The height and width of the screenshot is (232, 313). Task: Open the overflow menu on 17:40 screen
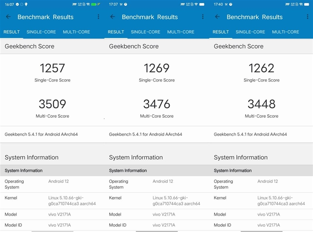click(308, 17)
